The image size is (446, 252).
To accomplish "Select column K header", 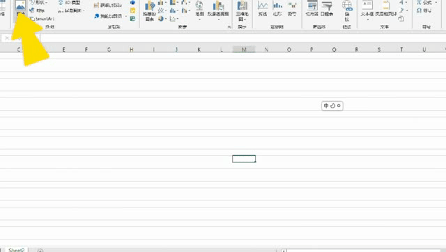I will (x=199, y=49).
